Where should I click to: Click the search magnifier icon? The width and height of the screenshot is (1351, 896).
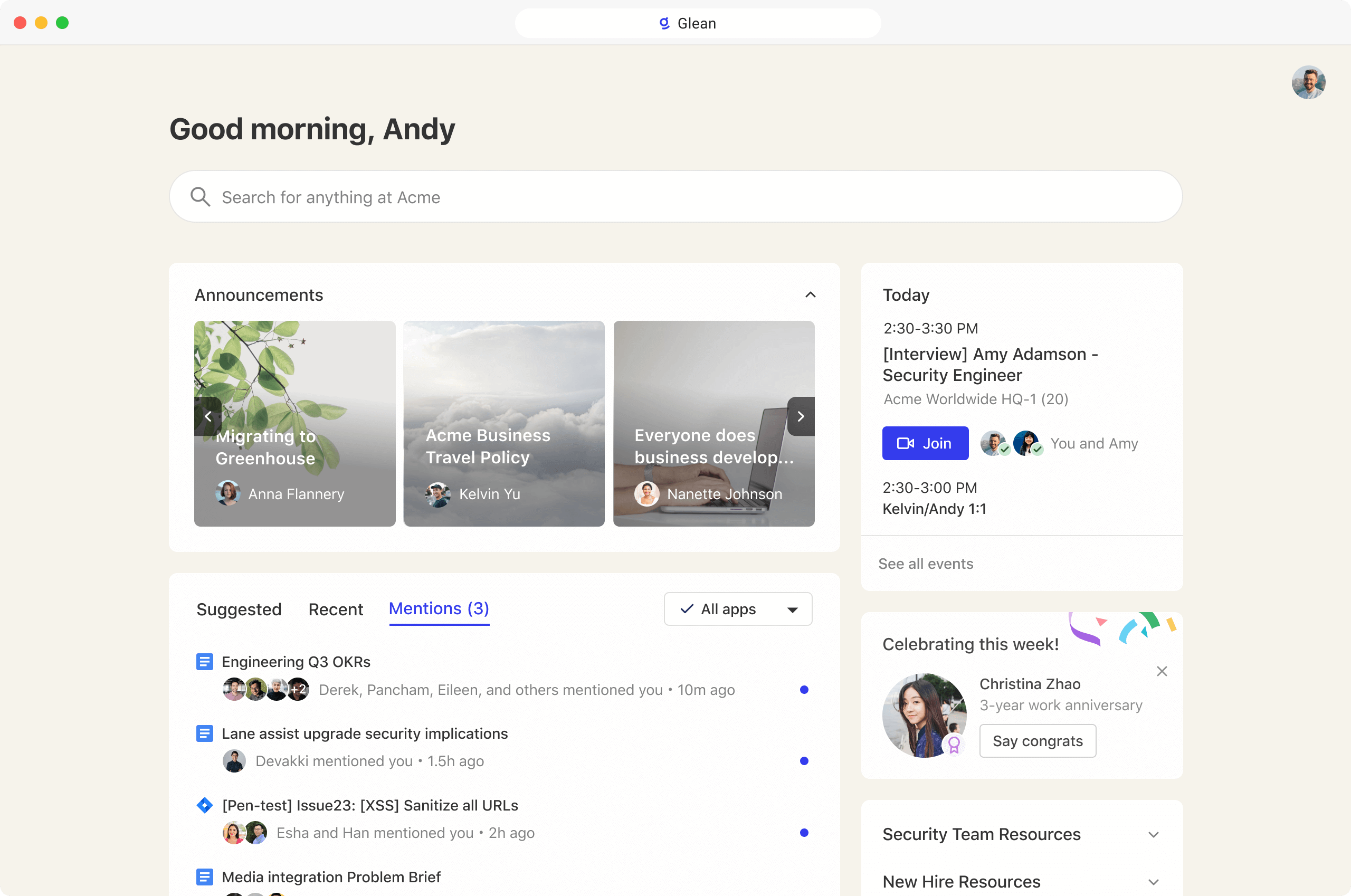point(200,197)
